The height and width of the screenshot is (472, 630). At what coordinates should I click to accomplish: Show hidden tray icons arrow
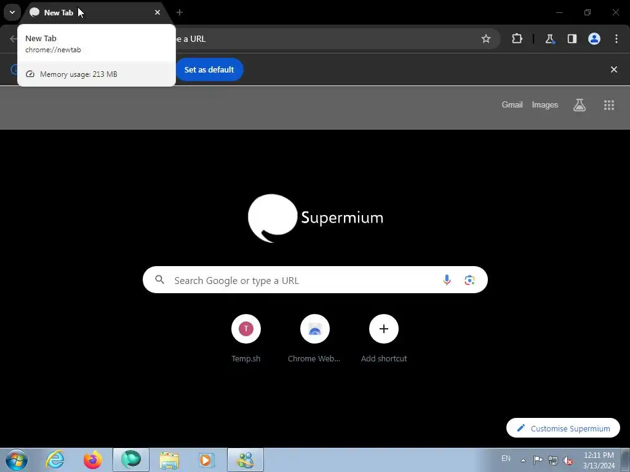tap(523, 460)
